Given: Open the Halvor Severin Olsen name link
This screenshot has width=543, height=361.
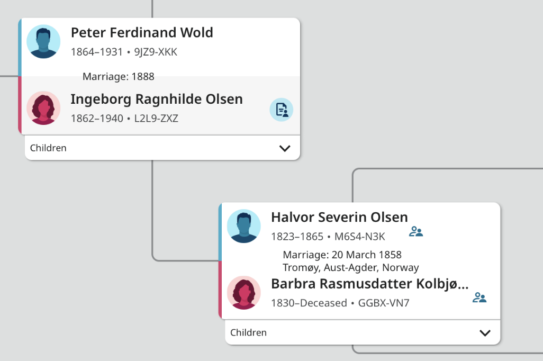Looking at the screenshot, I should click(339, 218).
